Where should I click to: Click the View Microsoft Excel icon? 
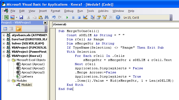(x=6, y=17)
